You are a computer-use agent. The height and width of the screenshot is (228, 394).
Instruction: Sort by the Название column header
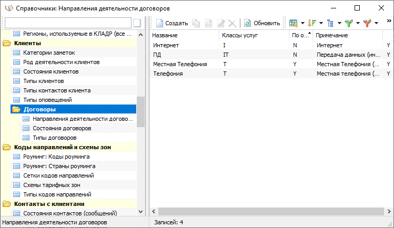click(x=185, y=35)
